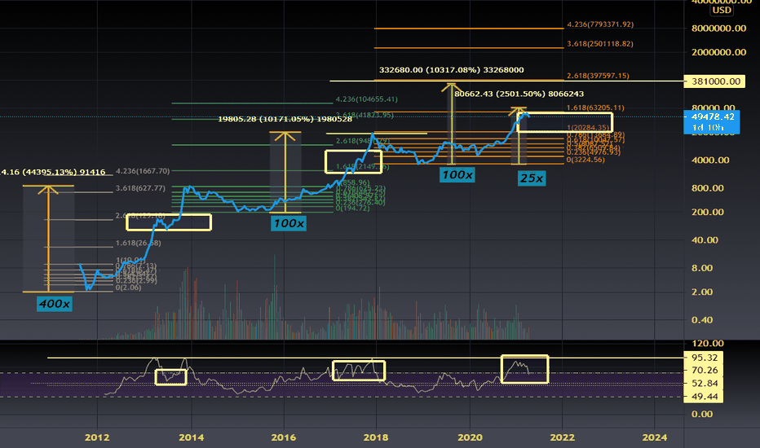Click the 2024 label on the time axis

(654, 437)
